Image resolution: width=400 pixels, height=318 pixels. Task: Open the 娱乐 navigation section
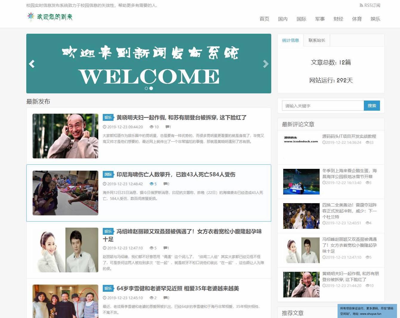coord(376,19)
